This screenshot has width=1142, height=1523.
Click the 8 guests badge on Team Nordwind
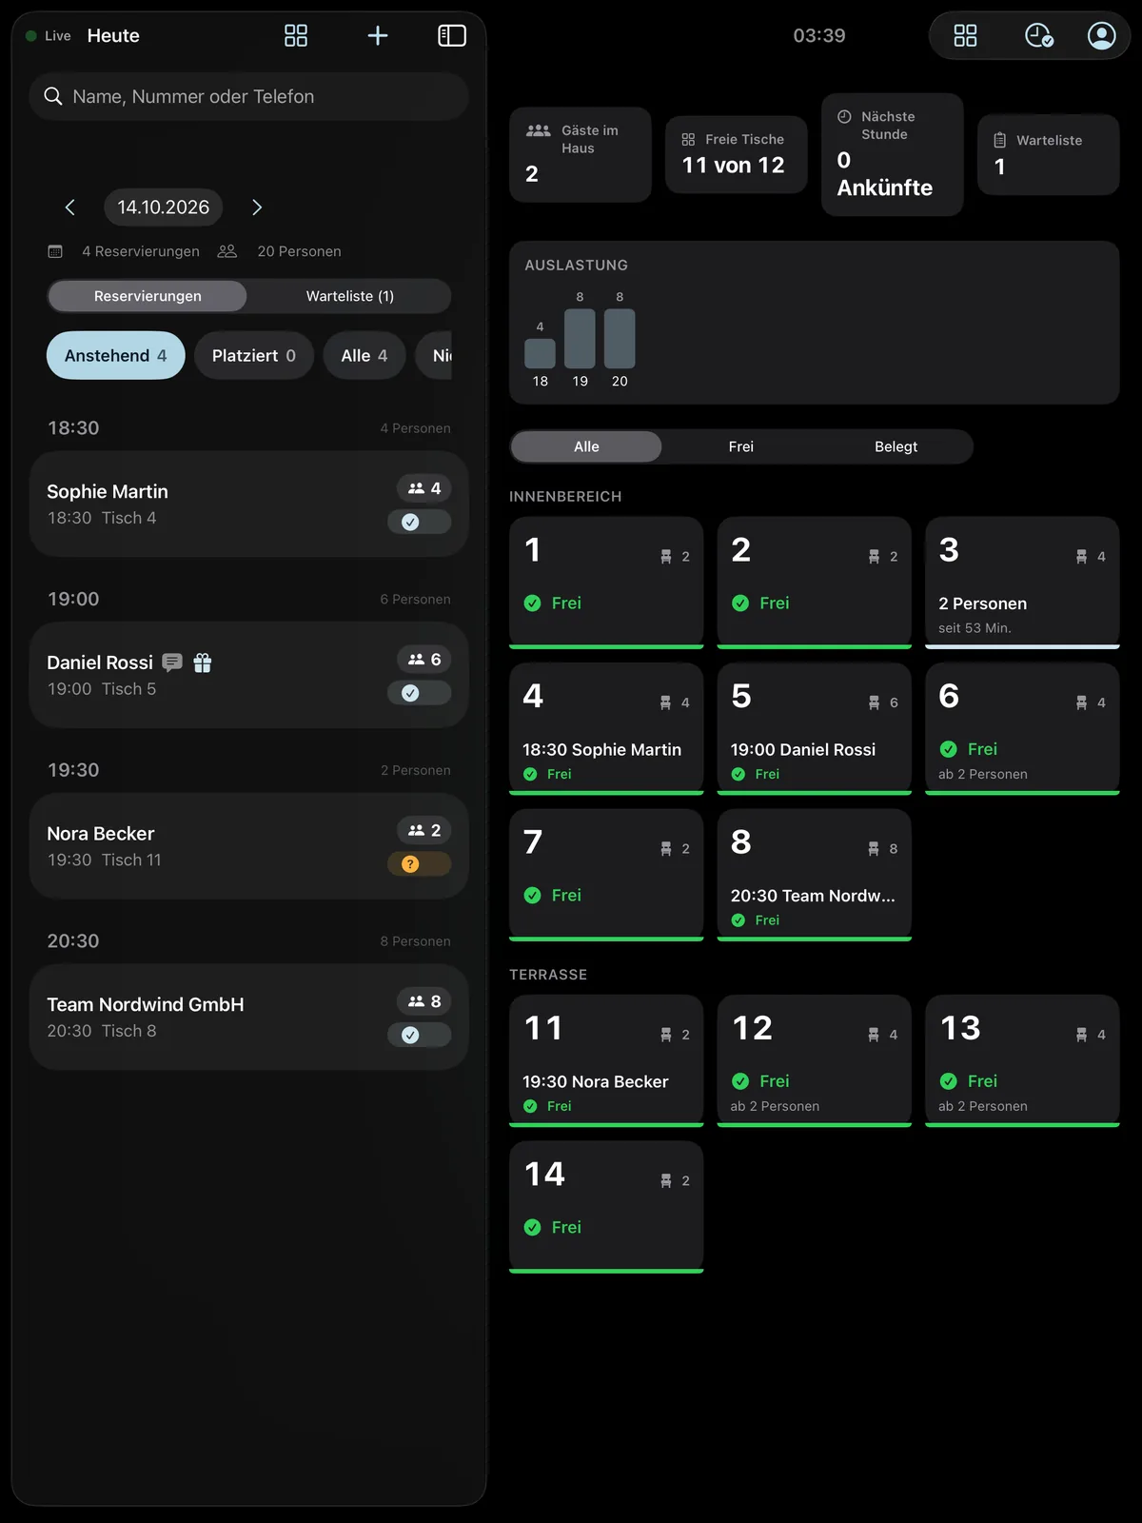(424, 1001)
